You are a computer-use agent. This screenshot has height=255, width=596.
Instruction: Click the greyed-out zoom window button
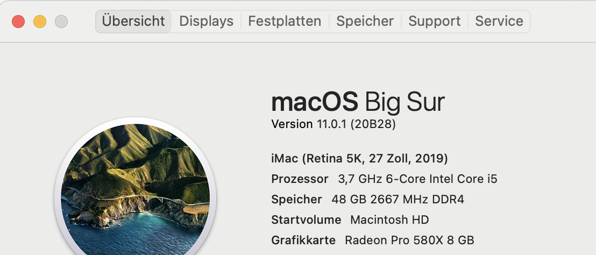pos(61,22)
